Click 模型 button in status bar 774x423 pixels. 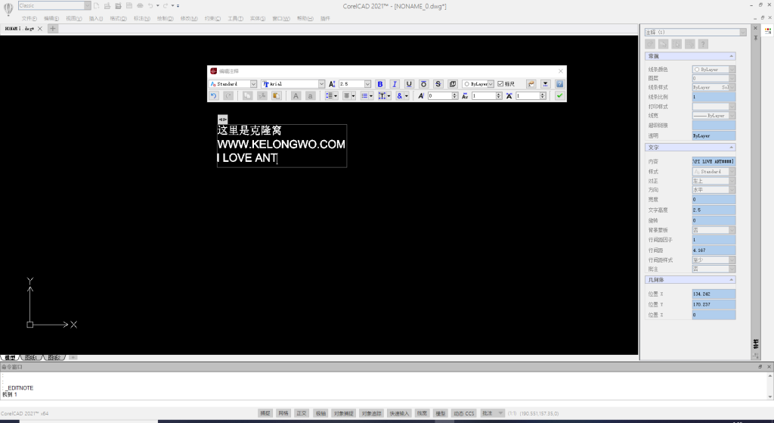point(441,413)
